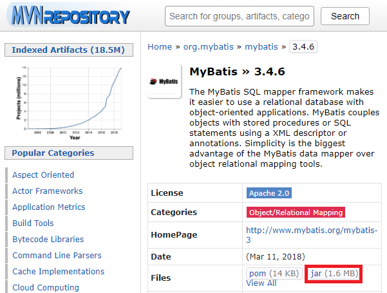The width and height of the screenshot is (387, 293).
Task: Open the mybatis.org homepage link
Action: pyautogui.click(x=312, y=235)
